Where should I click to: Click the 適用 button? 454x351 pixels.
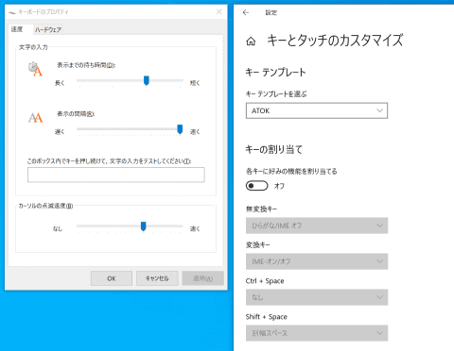click(x=202, y=278)
